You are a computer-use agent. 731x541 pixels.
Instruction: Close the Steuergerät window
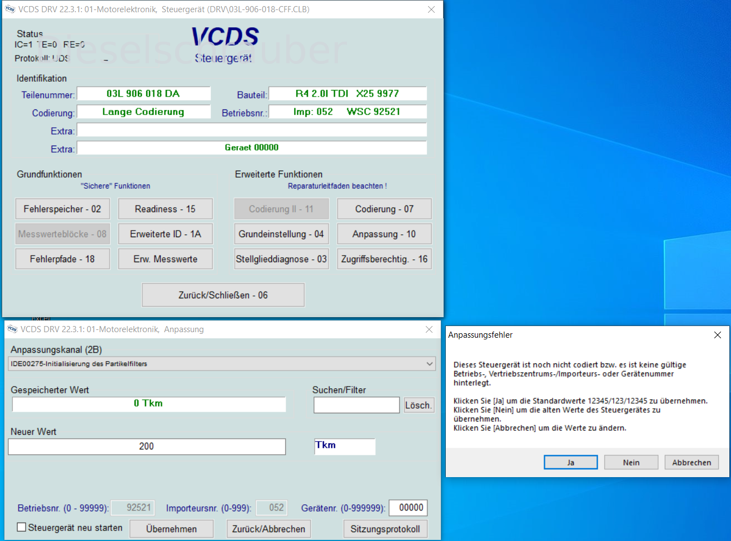click(431, 9)
